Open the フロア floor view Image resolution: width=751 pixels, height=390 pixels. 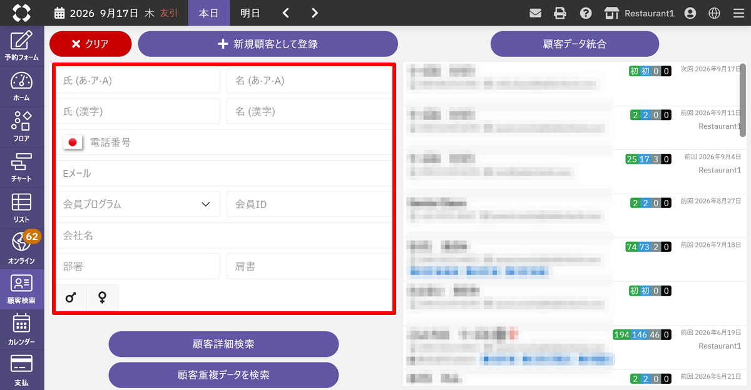22,127
